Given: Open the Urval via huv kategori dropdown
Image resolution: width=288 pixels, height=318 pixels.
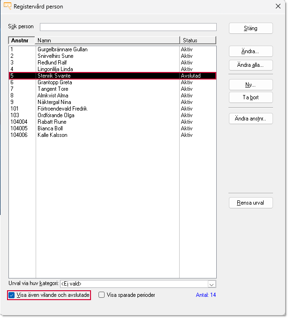Looking at the screenshot, I should pos(212,284).
